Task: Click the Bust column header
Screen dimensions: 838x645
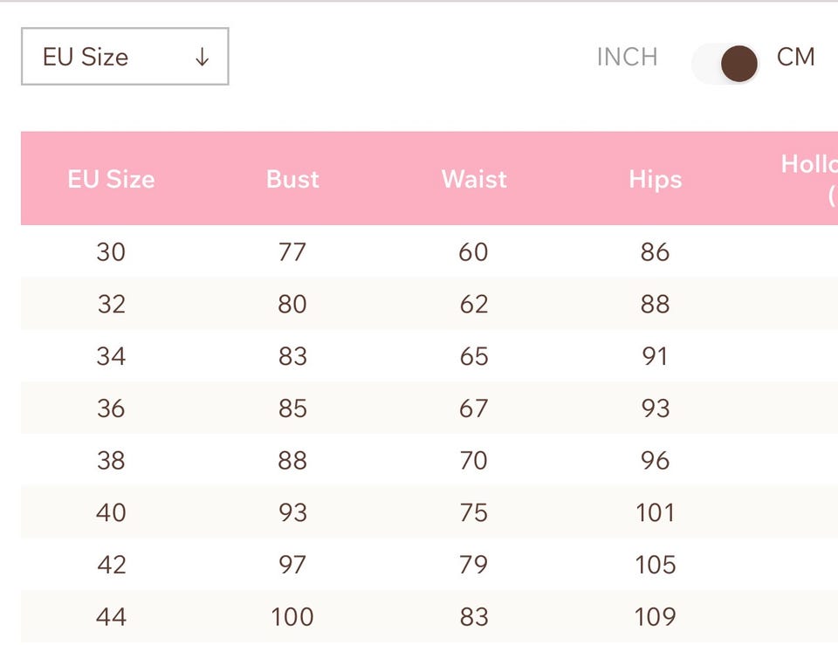Action: [292, 179]
